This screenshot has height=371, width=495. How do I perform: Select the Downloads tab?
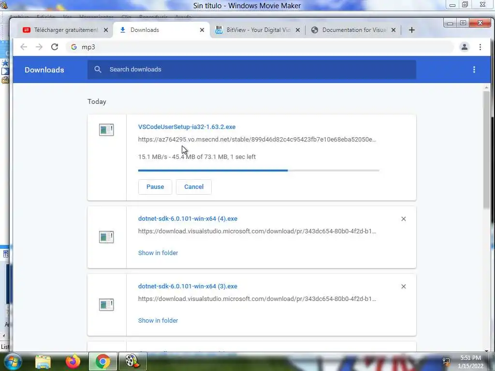pos(161,30)
